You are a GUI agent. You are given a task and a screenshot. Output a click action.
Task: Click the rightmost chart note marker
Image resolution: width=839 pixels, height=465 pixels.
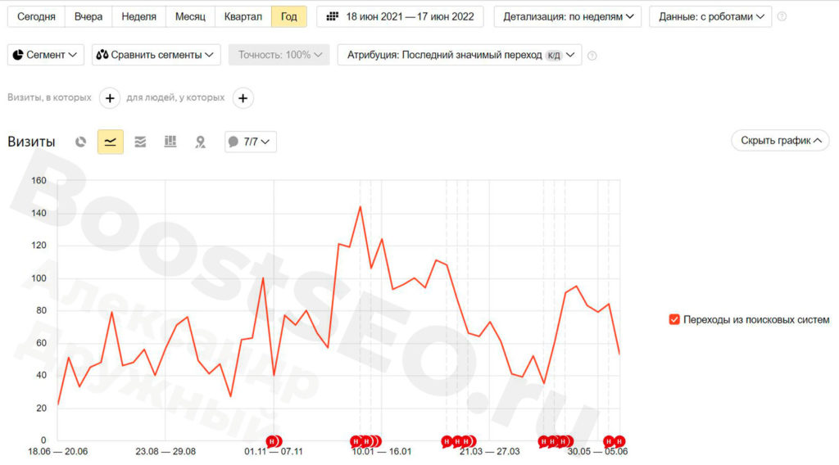click(x=619, y=441)
